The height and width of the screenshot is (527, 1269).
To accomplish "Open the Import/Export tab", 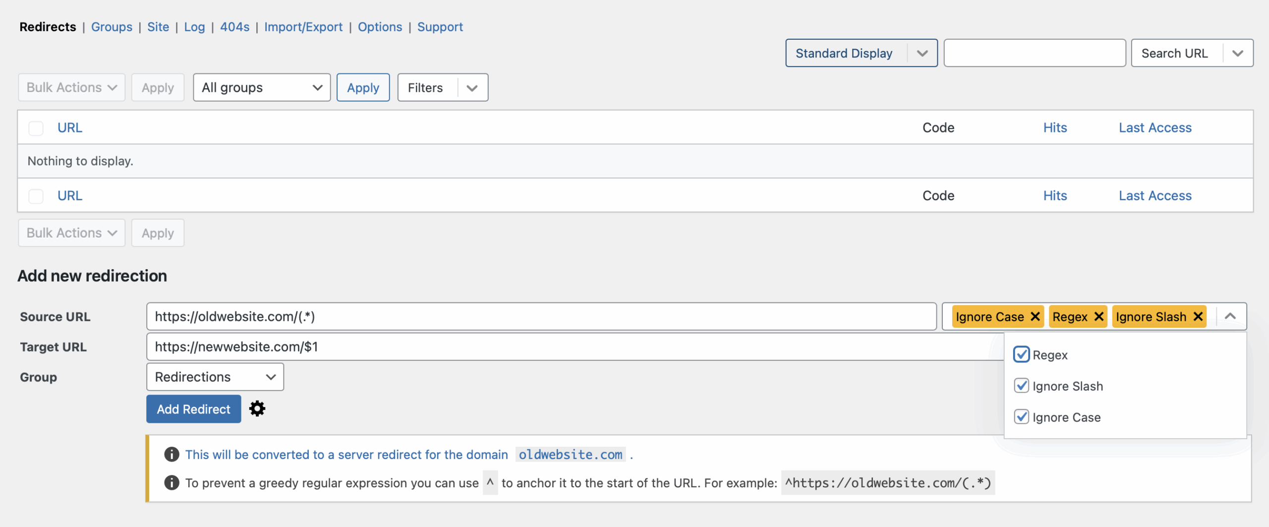I will [x=303, y=27].
